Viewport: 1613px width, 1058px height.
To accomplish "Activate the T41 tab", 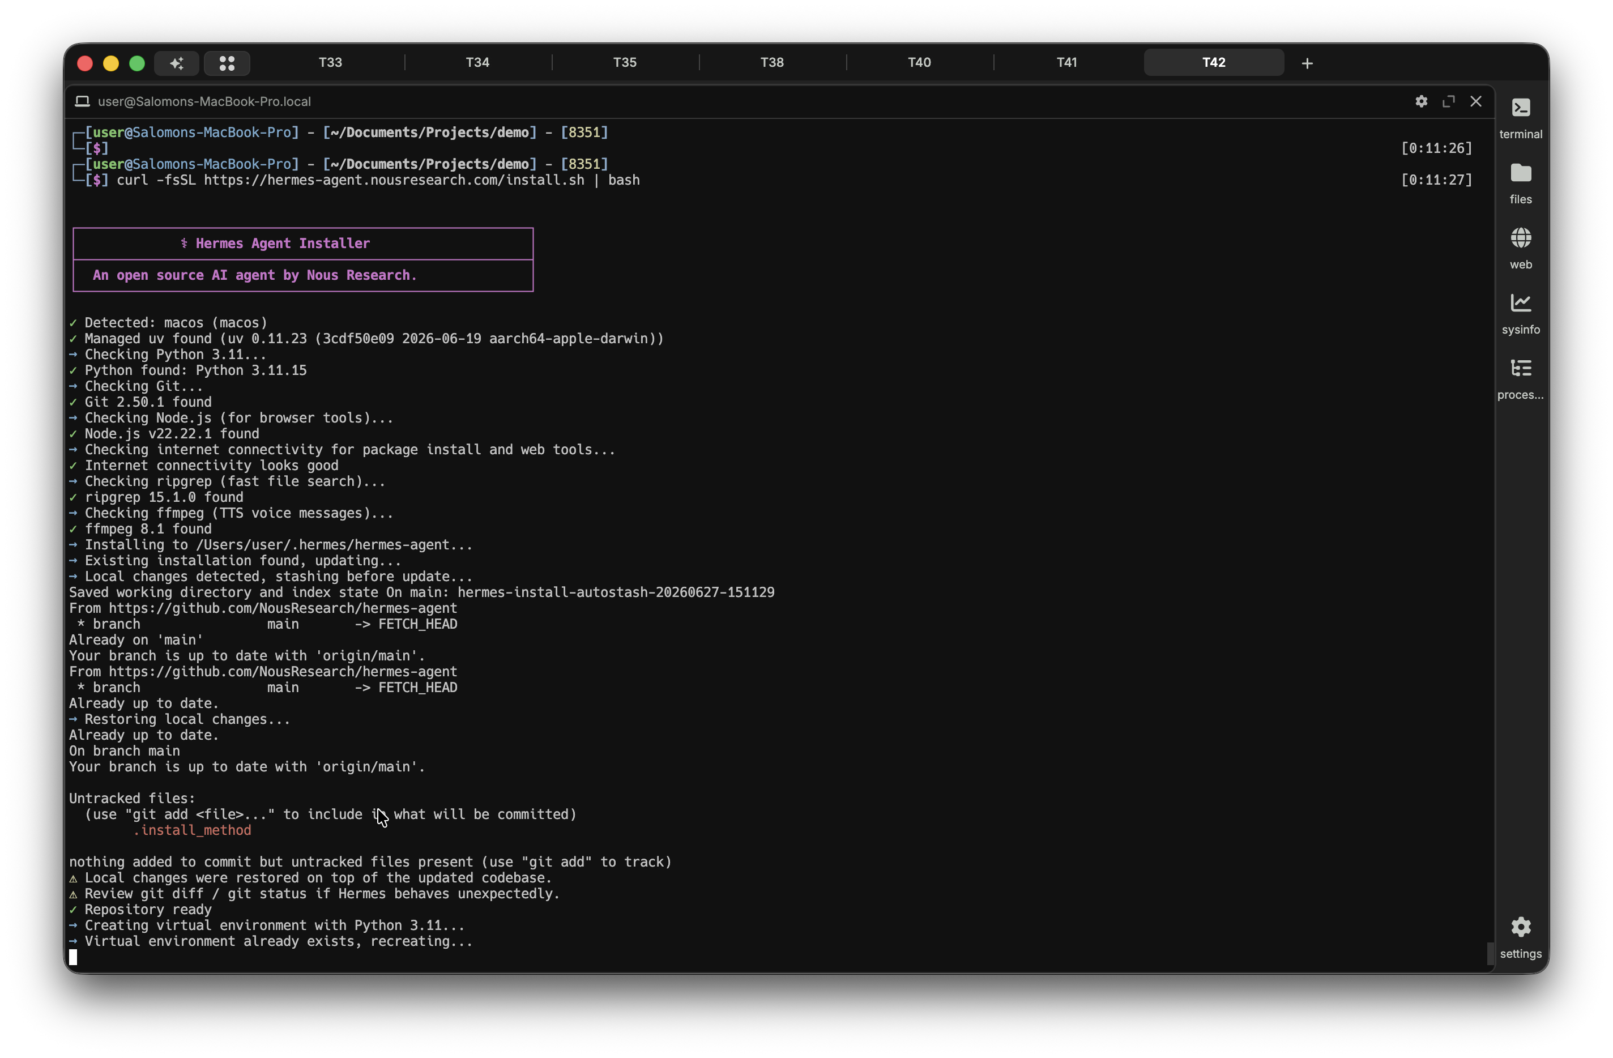I will [x=1067, y=62].
